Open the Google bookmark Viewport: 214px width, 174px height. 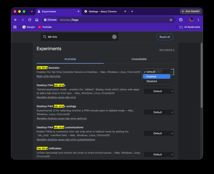tap(29, 27)
